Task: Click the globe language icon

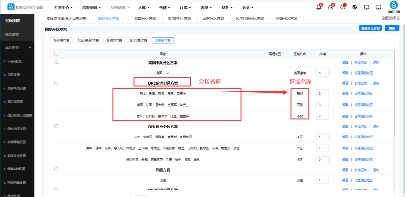Action: 355,7
